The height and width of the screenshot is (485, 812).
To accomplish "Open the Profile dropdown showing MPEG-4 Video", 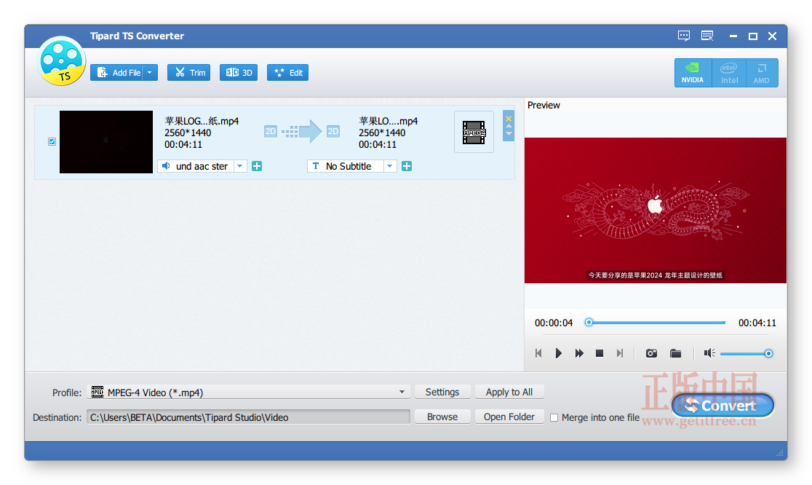I will [x=249, y=393].
